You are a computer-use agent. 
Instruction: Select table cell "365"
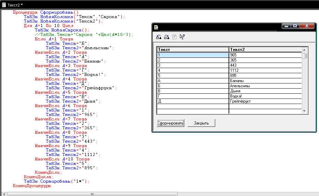(265, 60)
